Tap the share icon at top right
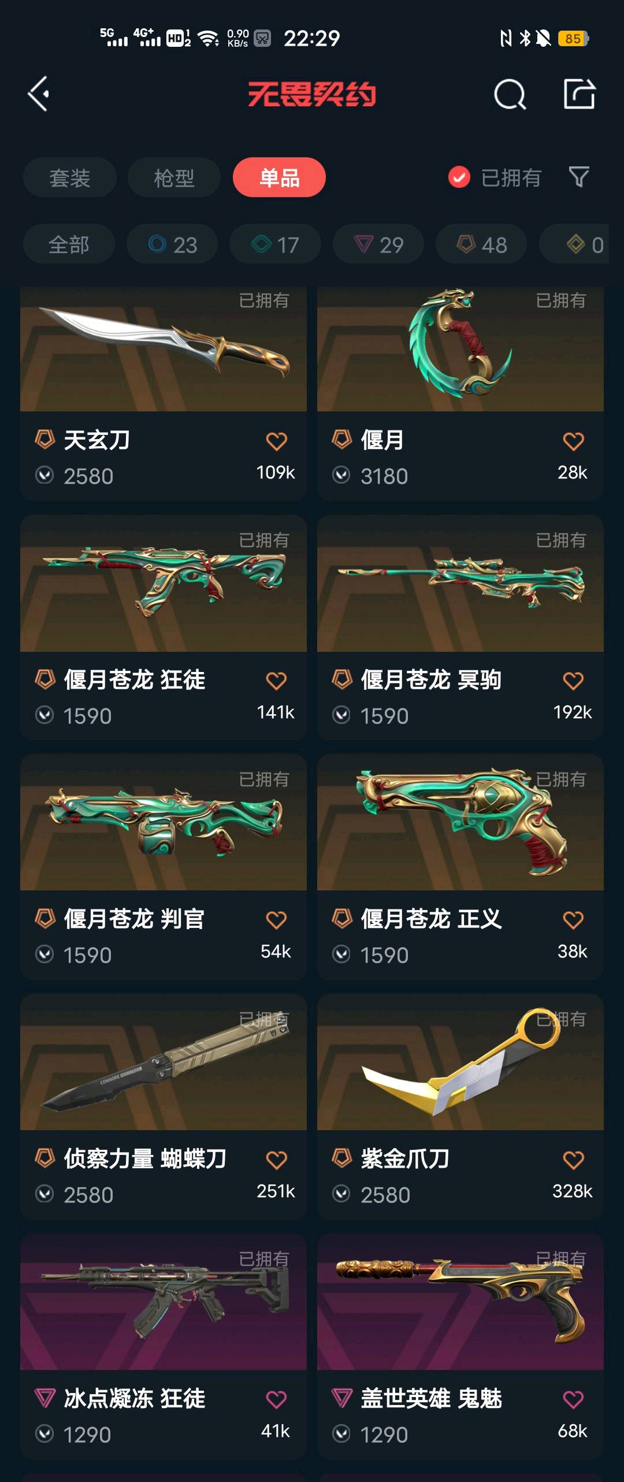This screenshot has width=624, height=1482. (x=579, y=94)
